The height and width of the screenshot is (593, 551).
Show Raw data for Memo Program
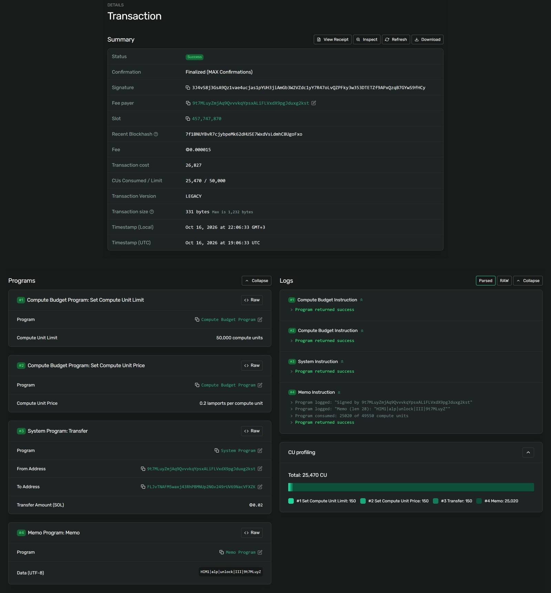point(252,533)
